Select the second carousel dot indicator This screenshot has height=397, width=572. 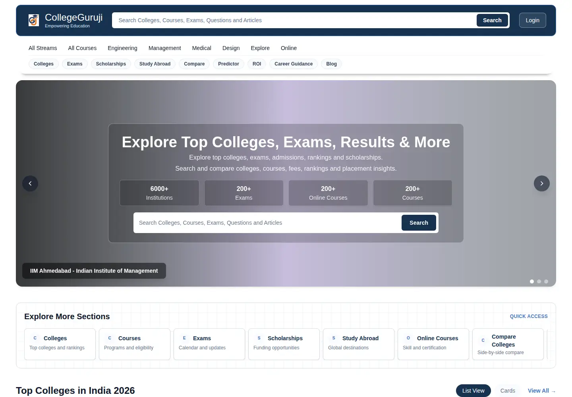pos(539,281)
